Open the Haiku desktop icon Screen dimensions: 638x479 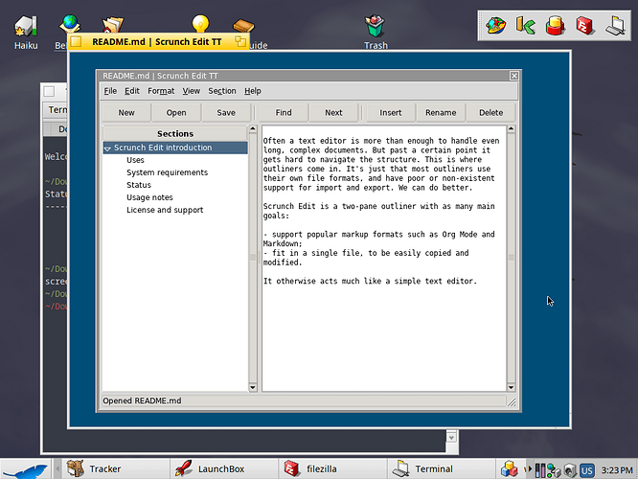[x=26, y=27]
